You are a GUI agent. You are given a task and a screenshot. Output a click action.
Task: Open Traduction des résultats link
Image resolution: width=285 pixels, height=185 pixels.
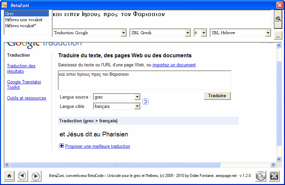click(21, 68)
